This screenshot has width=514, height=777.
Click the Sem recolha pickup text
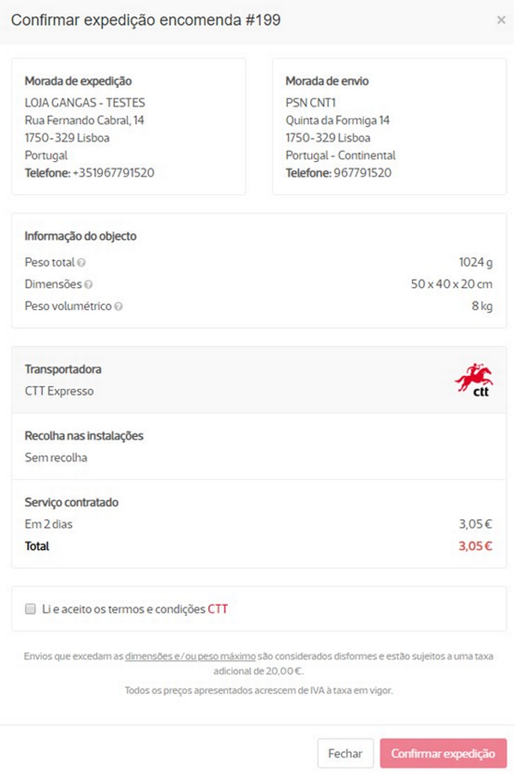pos(56,457)
